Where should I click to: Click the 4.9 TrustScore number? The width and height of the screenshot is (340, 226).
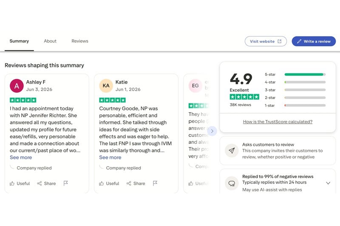coord(241,79)
